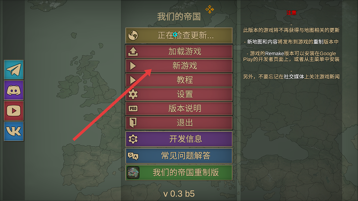This screenshot has height=201, width=358.
Task: Click the 退出 exit button
Action: (179, 122)
